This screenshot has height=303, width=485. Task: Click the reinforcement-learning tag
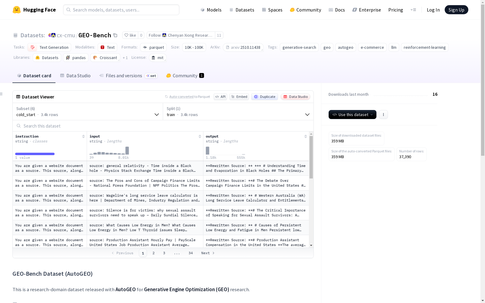click(x=425, y=47)
